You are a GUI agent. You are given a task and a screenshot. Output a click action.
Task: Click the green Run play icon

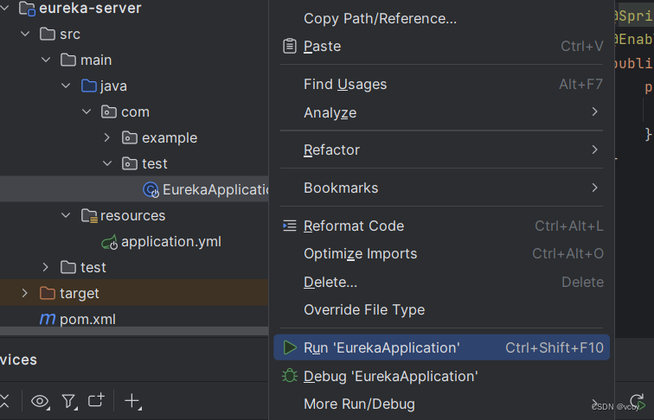[x=290, y=347]
